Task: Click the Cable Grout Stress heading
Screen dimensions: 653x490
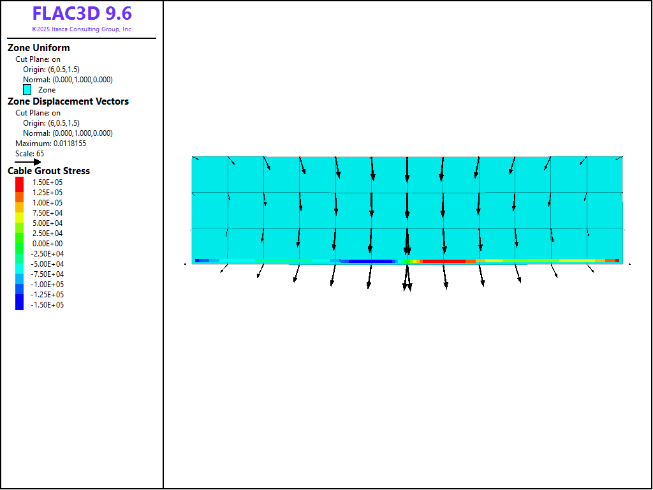Action: click(x=48, y=171)
